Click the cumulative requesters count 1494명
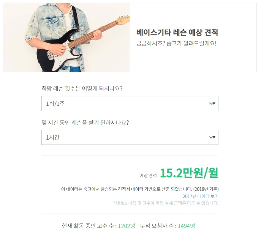 point(186,226)
